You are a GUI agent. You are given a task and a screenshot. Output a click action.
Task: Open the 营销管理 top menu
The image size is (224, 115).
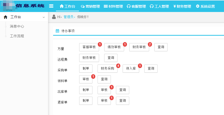tap(90, 6)
